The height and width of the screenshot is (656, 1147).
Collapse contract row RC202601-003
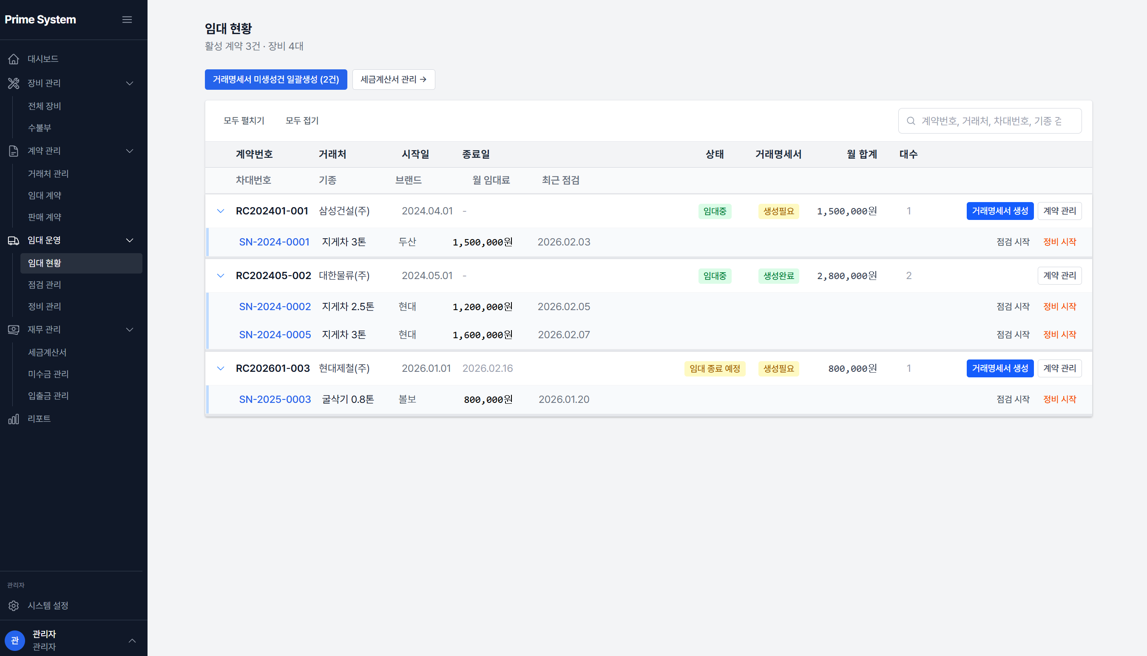(x=221, y=368)
